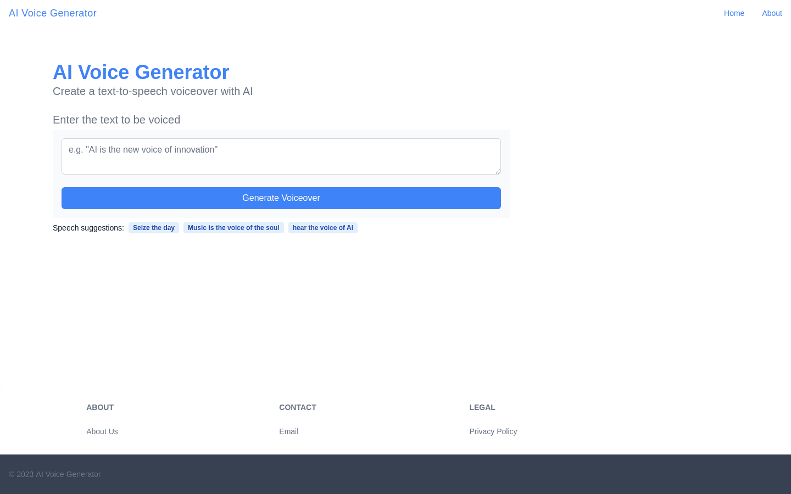The width and height of the screenshot is (791, 494).
Task: Click the large "AI Voice Generator" page heading
Action: (x=141, y=72)
